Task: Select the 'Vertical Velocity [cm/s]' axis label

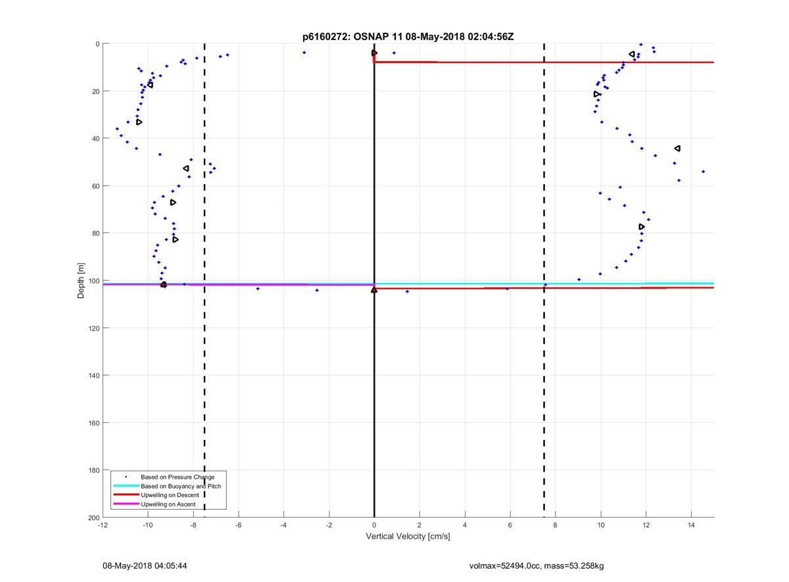Action: tap(408, 537)
